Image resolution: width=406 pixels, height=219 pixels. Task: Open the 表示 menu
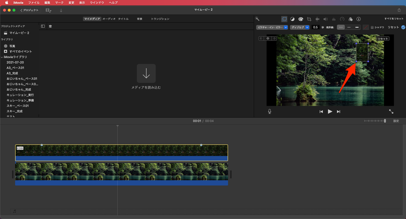(82, 2)
